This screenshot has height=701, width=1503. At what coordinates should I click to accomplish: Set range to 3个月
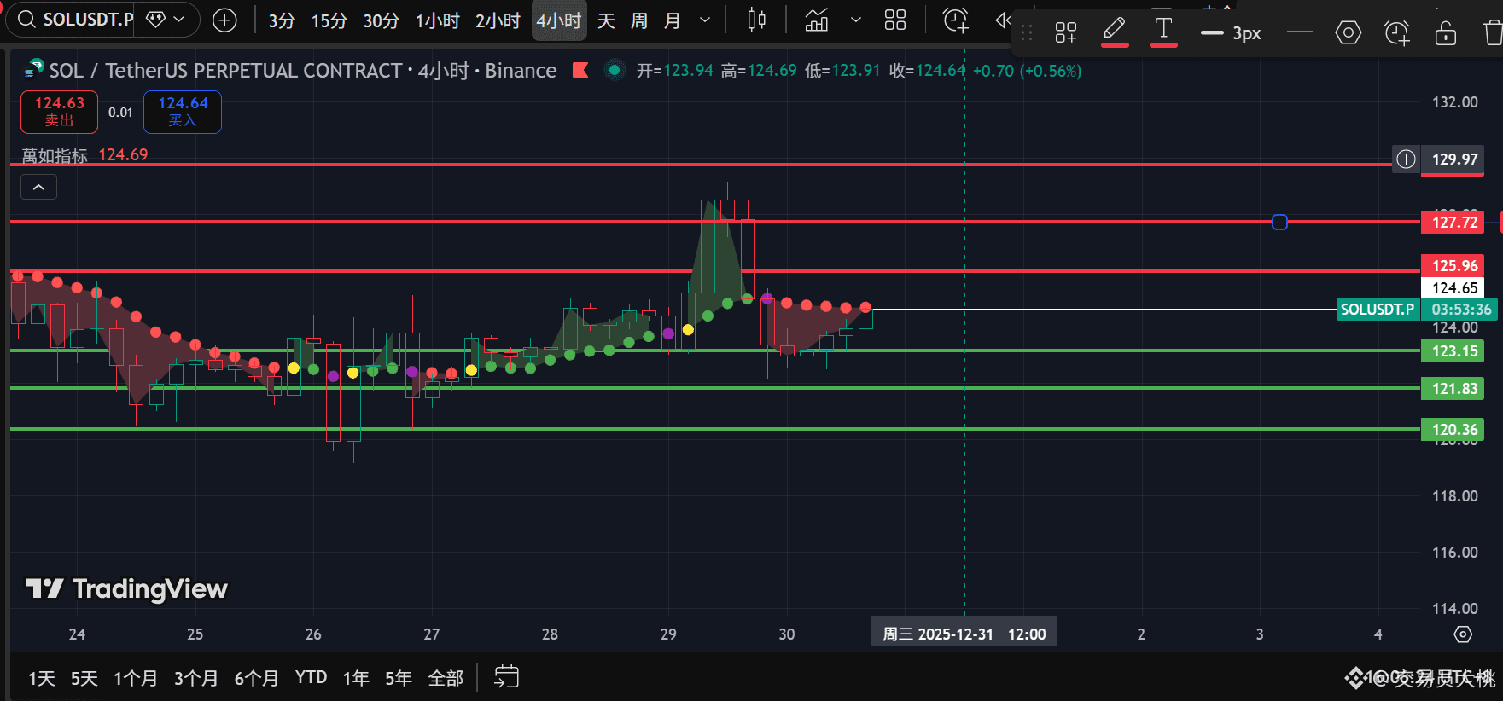[196, 678]
